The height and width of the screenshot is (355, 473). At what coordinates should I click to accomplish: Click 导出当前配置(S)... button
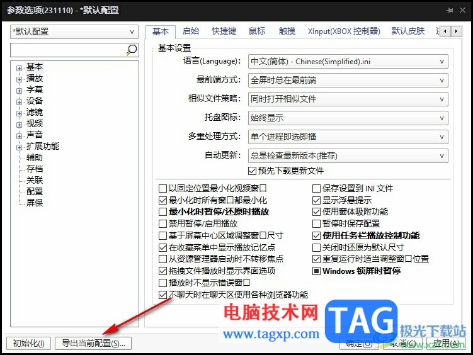(93, 343)
